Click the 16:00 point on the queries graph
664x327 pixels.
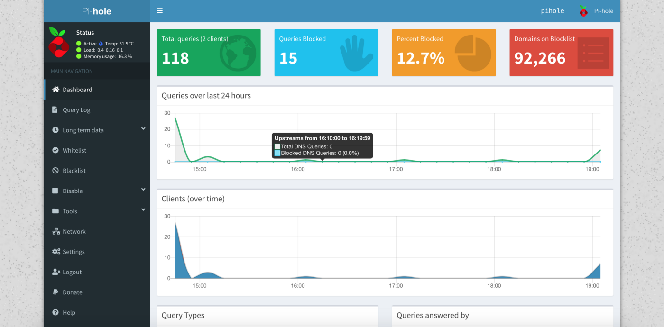point(298,161)
